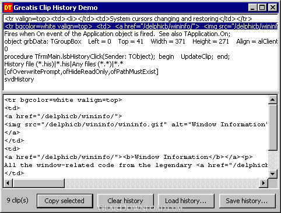Select the 'procedure TfrmMain.lsbHistoryClick' clip
Screen dimensions: 281x213
(x=140, y=56)
